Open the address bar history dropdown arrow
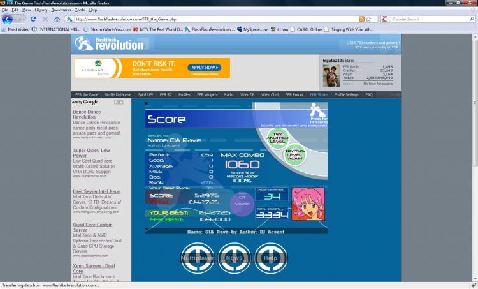 [375, 19]
